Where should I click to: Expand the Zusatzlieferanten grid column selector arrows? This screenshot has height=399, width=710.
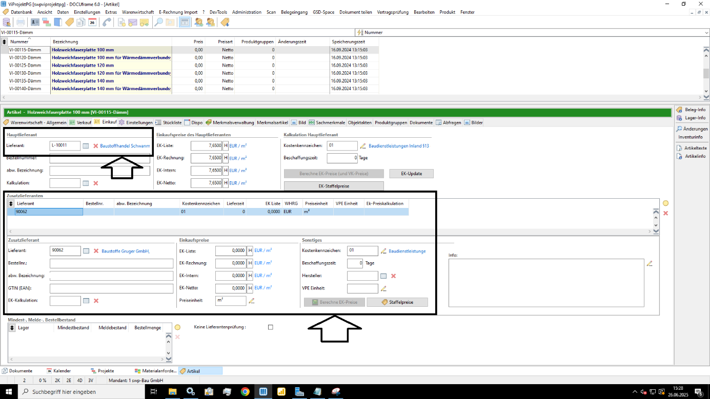tap(11, 203)
